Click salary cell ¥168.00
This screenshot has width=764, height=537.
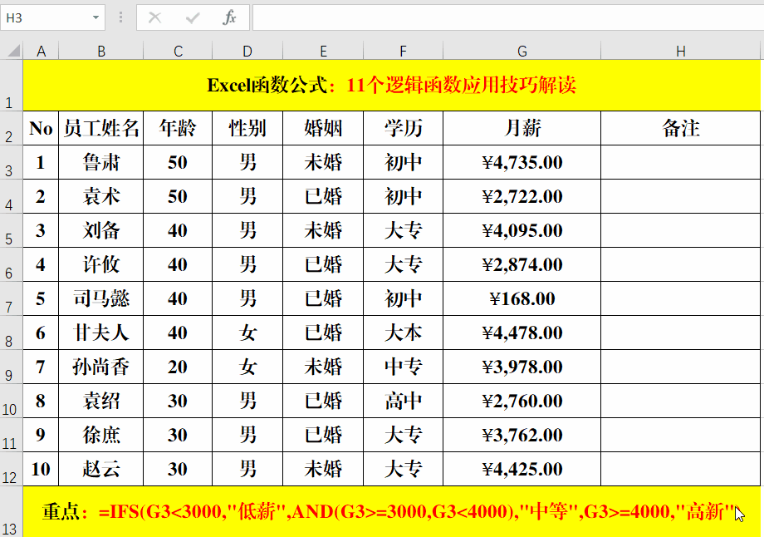tap(522, 298)
